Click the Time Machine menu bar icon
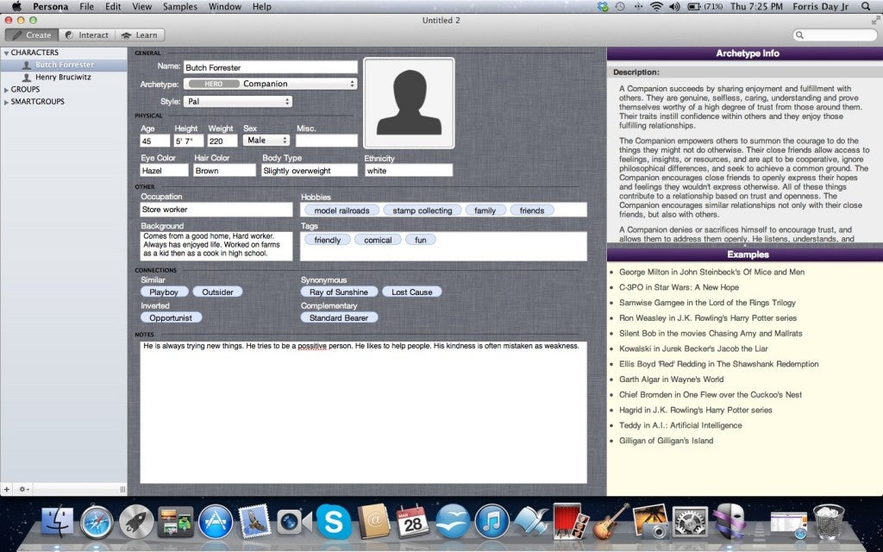 pyautogui.click(x=620, y=7)
